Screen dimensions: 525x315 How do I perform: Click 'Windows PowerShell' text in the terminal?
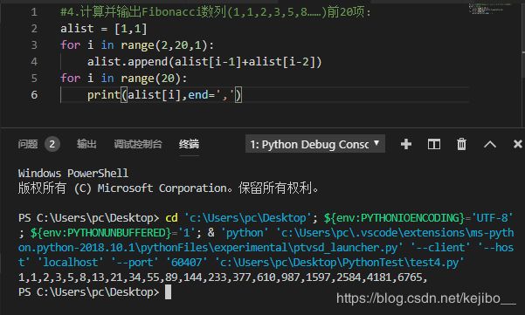coord(73,174)
